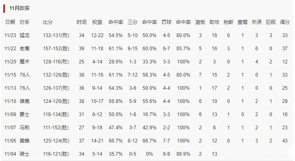Select the 雄鹿 opponent entry
295x161 pixels.
(x=24, y=101)
